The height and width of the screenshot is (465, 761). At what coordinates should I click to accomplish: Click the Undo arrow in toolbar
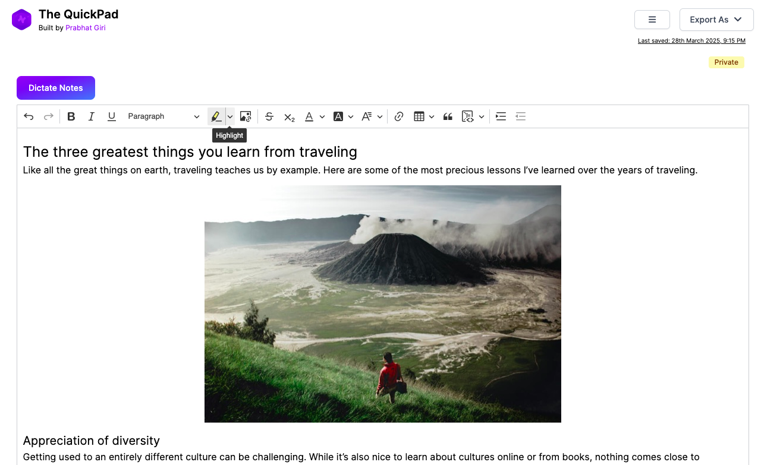click(29, 116)
